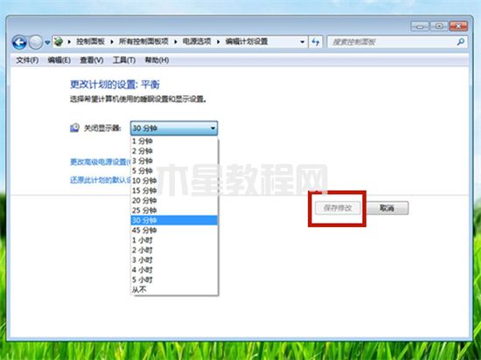Open the 查看(V) menu
The image size is (481, 360).
point(92,60)
